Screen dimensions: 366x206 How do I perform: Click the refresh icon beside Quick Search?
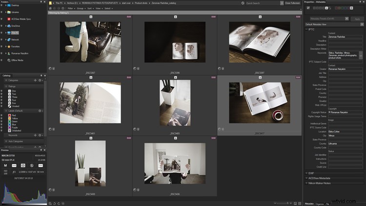click(x=243, y=3)
